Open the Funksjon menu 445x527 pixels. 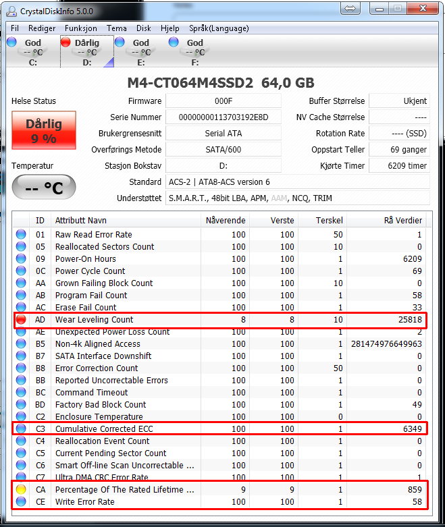[x=81, y=28]
